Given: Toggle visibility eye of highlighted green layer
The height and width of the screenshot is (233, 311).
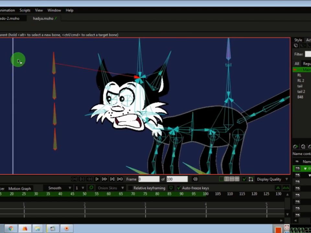Looking at the screenshot, I should click(x=297, y=168).
